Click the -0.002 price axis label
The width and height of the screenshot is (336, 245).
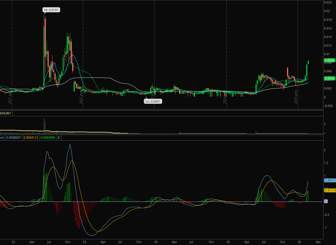click(x=328, y=106)
